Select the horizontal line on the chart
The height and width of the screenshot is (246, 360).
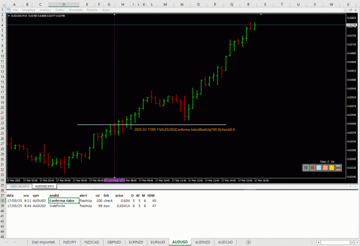point(151,124)
